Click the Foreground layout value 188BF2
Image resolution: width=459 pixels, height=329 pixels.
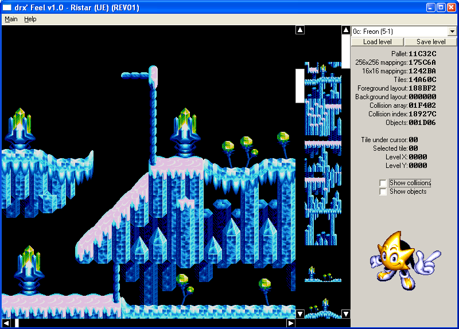(422, 88)
